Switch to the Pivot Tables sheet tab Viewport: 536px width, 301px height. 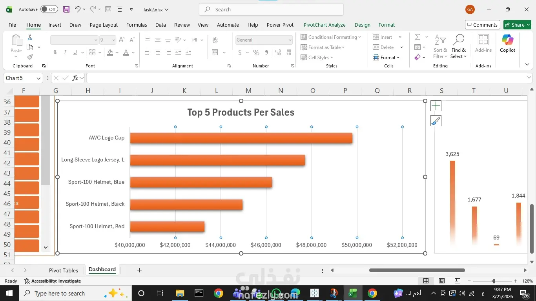(x=64, y=270)
